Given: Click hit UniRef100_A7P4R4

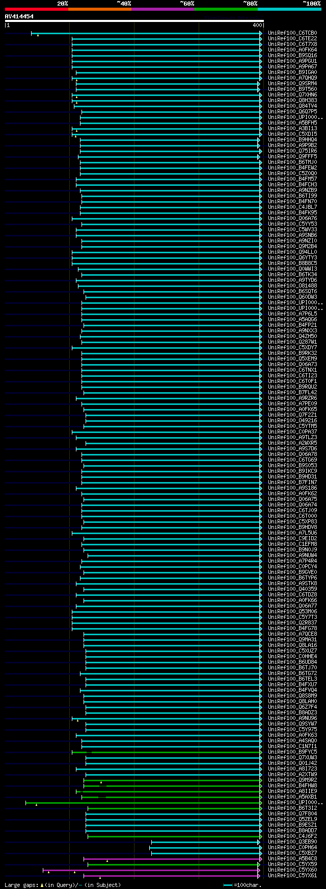Looking at the screenshot, I should [x=292, y=561].
